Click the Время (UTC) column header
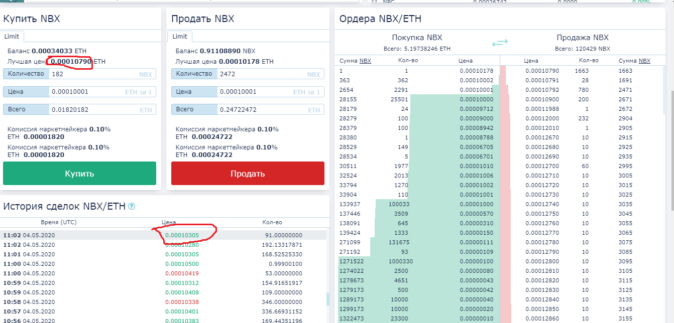This screenshot has height=323, width=674. [58, 222]
